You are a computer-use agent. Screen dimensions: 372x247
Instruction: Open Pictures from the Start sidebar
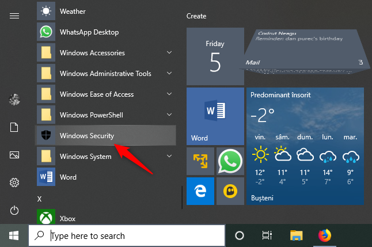point(14,155)
